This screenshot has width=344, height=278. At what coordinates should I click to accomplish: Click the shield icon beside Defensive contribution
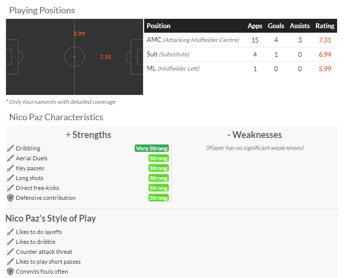[x=10, y=198]
